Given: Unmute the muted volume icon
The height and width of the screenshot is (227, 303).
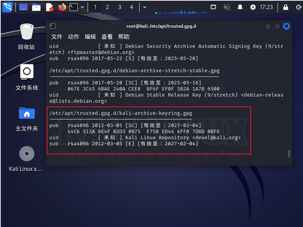Looking at the screenshot, I should [x=227, y=7].
